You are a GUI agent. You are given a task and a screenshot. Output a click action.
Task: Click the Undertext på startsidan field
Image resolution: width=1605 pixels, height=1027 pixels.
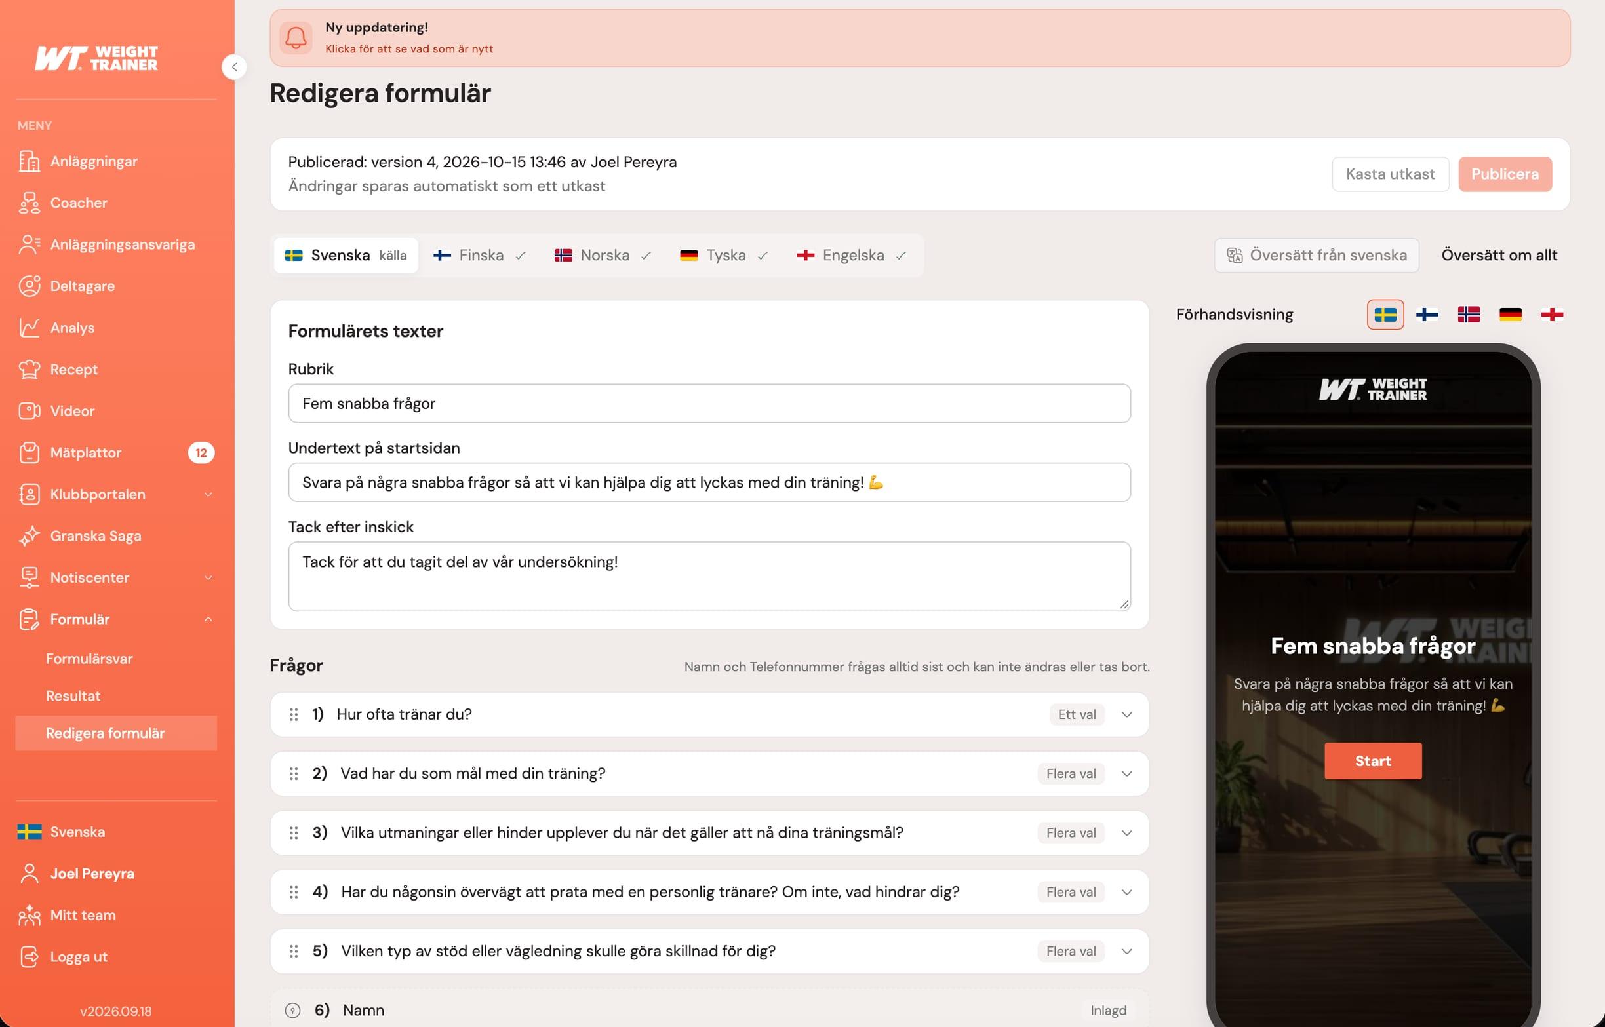point(709,483)
